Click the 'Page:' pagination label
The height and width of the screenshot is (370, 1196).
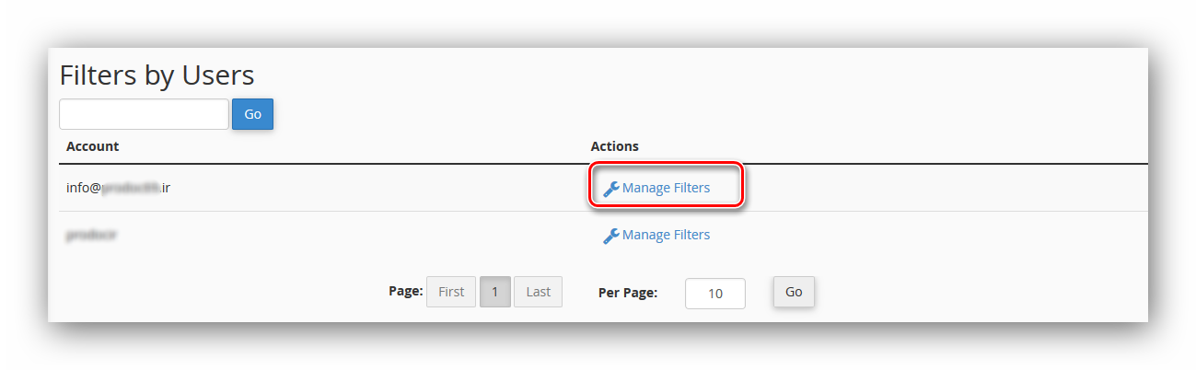pyautogui.click(x=405, y=291)
